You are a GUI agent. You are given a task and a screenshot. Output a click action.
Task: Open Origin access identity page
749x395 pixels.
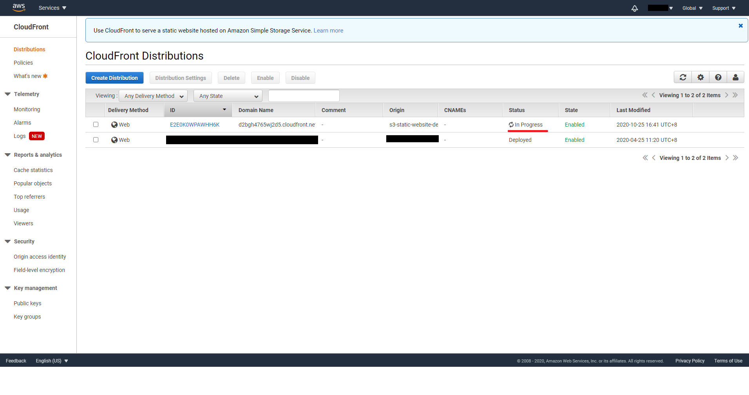pos(40,257)
